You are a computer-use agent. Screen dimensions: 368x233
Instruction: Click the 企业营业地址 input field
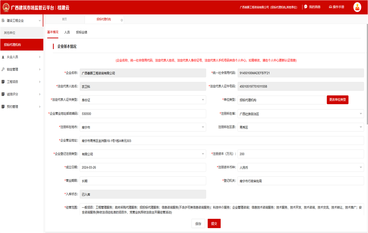pyautogui.click(x=222, y=141)
